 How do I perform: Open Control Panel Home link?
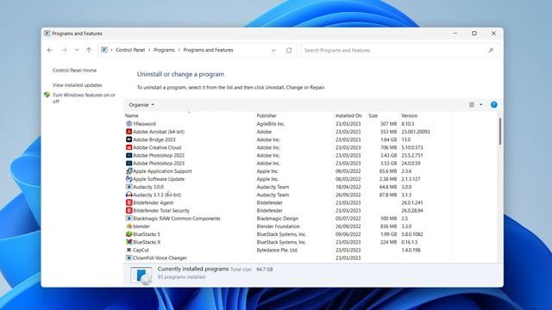coord(75,71)
